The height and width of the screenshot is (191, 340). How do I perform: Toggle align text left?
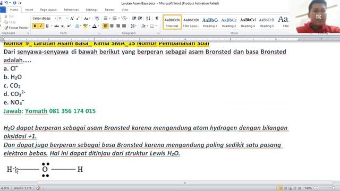(x=105, y=26)
